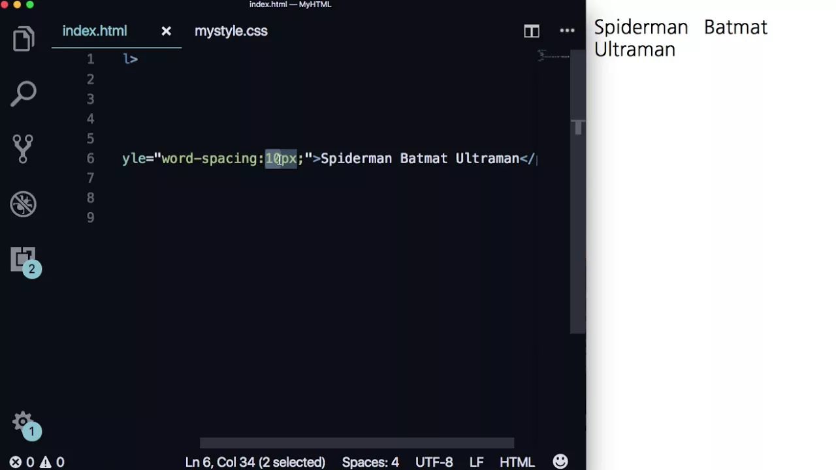Click the vertical editor scrollbar
The height and width of the screenshot is (470, 836).
coord(578,191)
